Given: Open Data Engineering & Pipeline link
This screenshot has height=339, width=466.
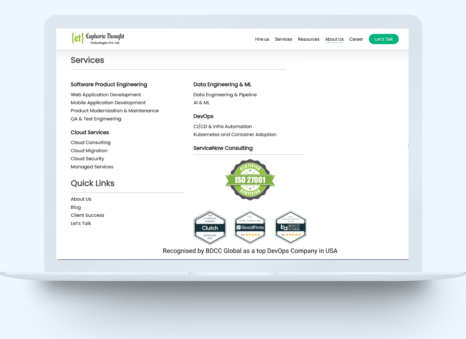Looking at the screenshot, I should pos(225,95).
